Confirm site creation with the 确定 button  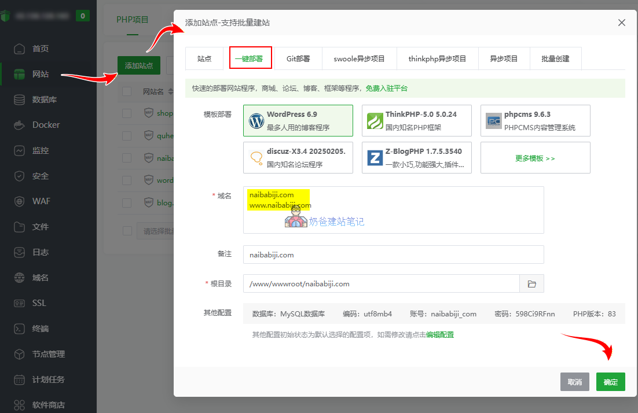coord(610,381)
